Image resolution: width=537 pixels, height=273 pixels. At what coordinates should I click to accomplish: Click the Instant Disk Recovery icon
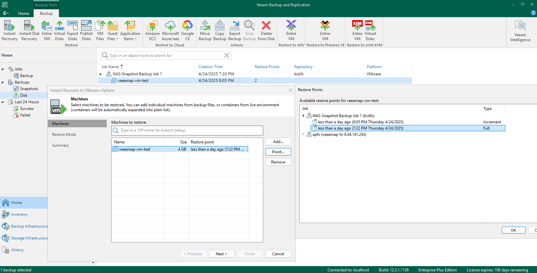click(29, 31)
